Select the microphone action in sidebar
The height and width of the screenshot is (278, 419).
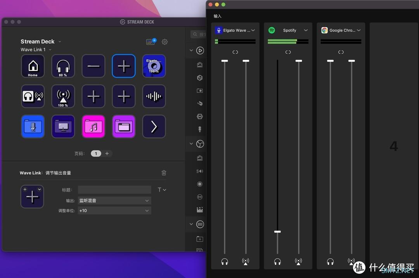pyautogui.click(x=200, y=129)
